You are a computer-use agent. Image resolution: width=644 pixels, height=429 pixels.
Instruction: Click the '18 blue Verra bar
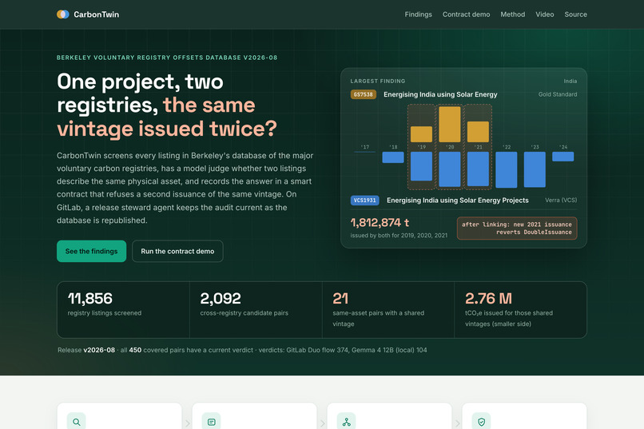point(393,157)
